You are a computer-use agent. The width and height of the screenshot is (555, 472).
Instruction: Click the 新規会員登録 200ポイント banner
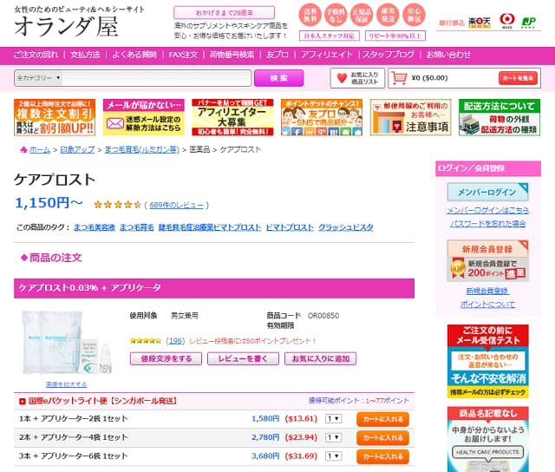[487, 261]
